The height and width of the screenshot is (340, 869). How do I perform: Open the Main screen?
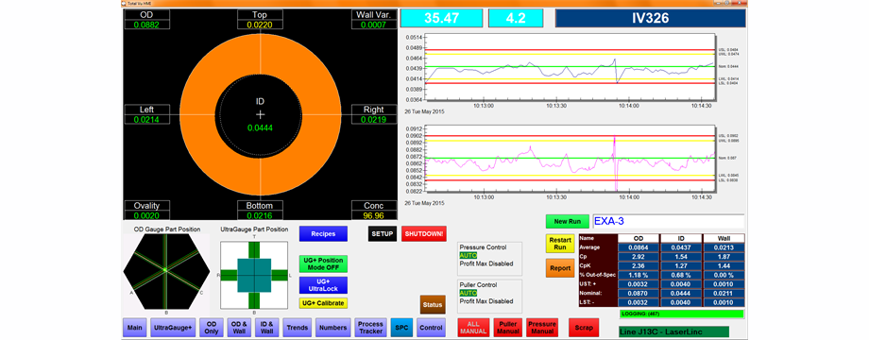pyautogui.click(x=135, y=328)
